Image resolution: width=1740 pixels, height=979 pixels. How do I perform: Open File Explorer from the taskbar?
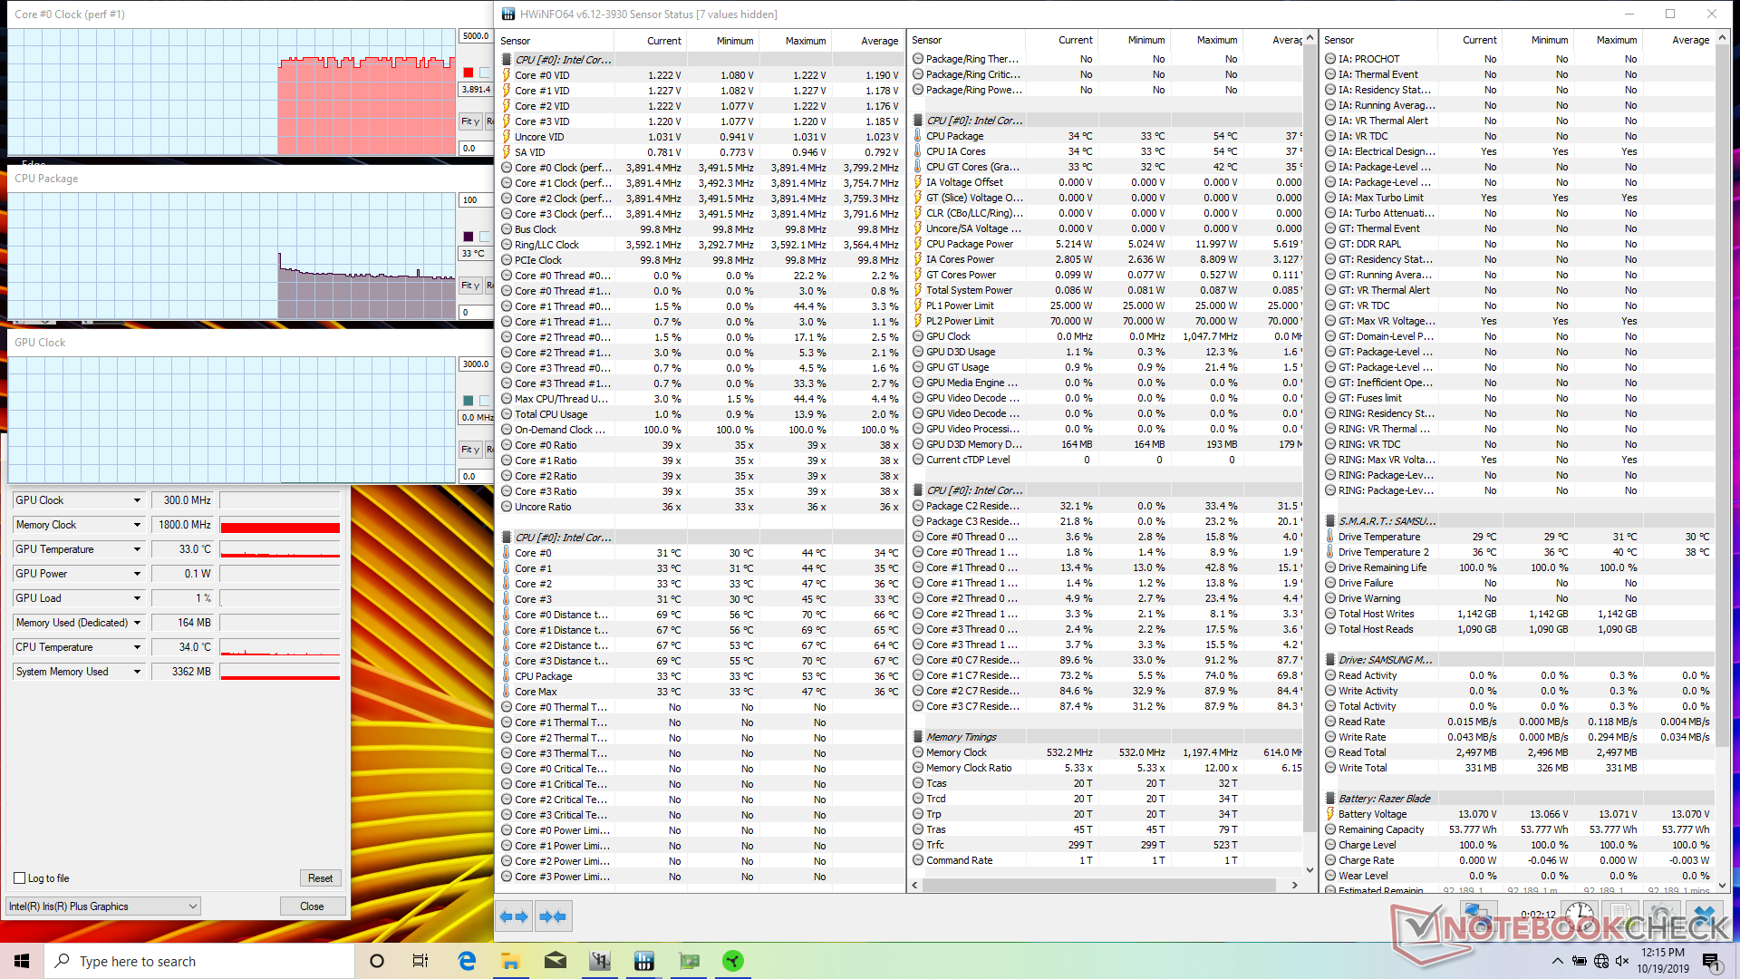(x=511, y=961)
